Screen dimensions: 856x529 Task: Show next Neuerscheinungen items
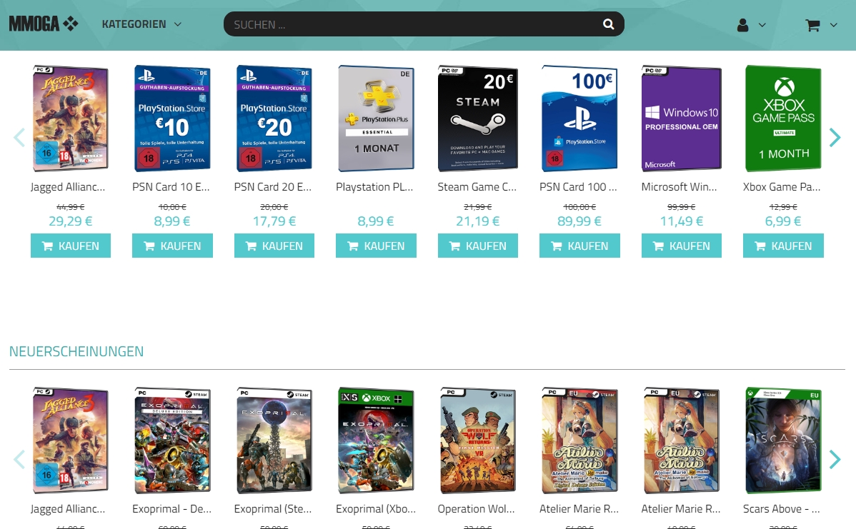pos(835,459)
